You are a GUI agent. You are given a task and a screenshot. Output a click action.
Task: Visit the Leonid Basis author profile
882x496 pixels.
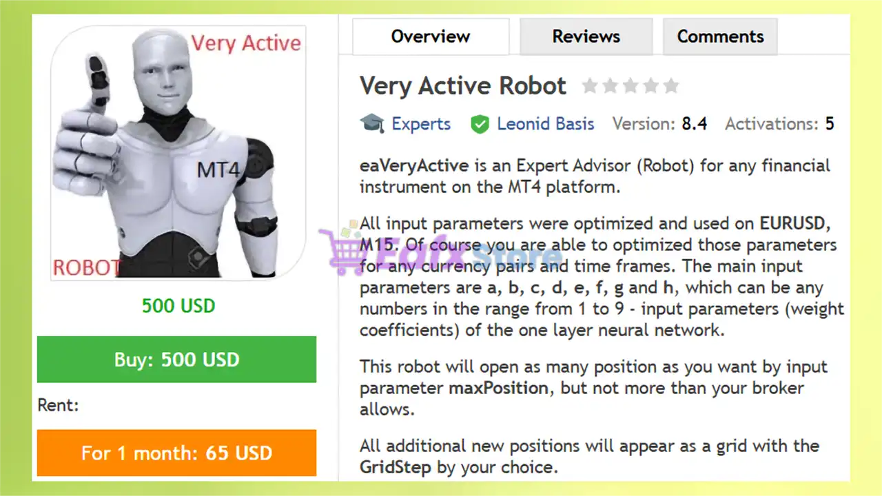tap(545, 124)
